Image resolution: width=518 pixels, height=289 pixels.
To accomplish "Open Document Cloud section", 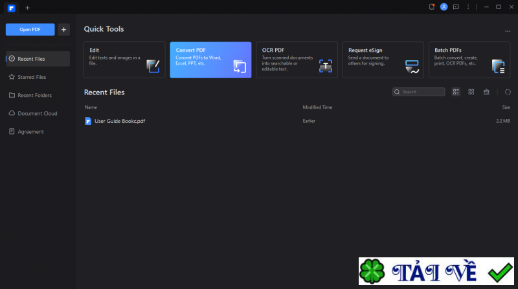I will click(38, 113).
